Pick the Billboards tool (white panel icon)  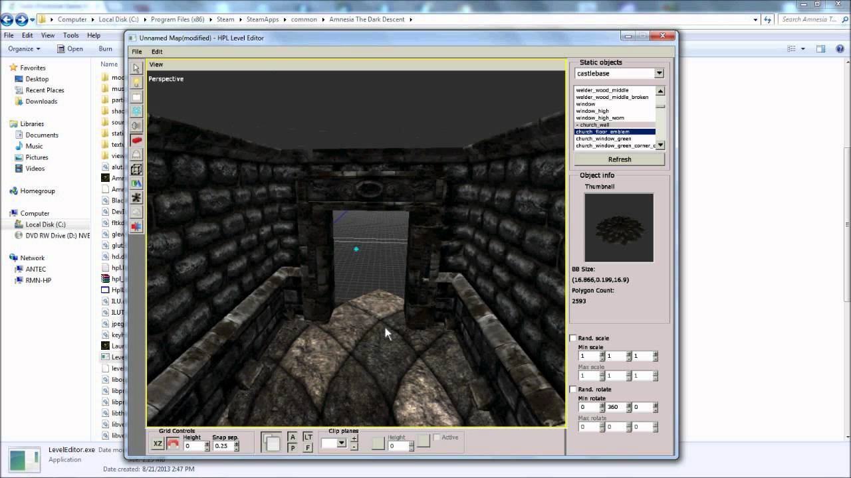pyautogui.click(x=136, y=97)
